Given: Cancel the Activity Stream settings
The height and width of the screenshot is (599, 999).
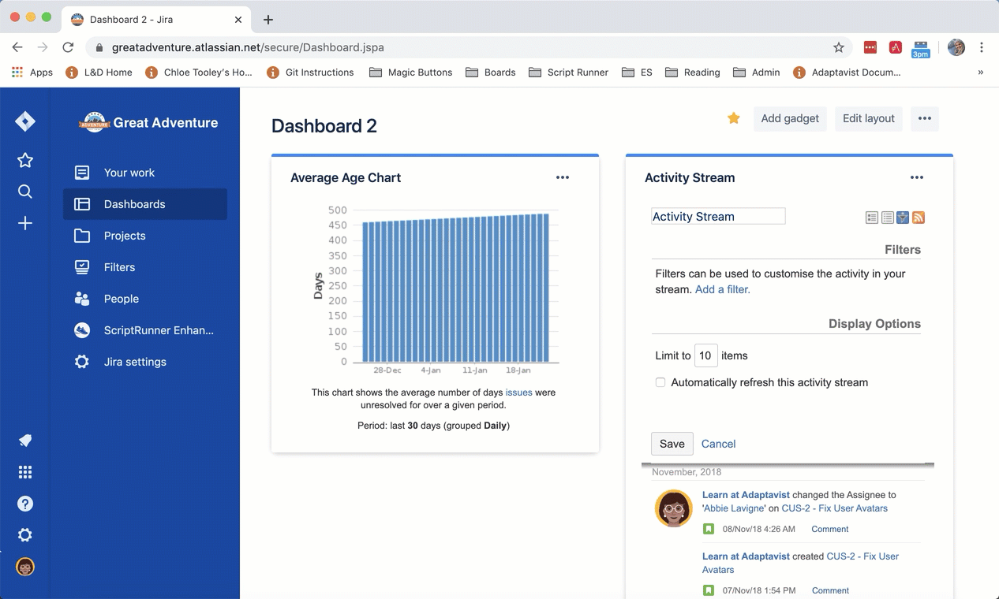Looking at the screenshot, I should pyautogui.click(x=719, y=444).
